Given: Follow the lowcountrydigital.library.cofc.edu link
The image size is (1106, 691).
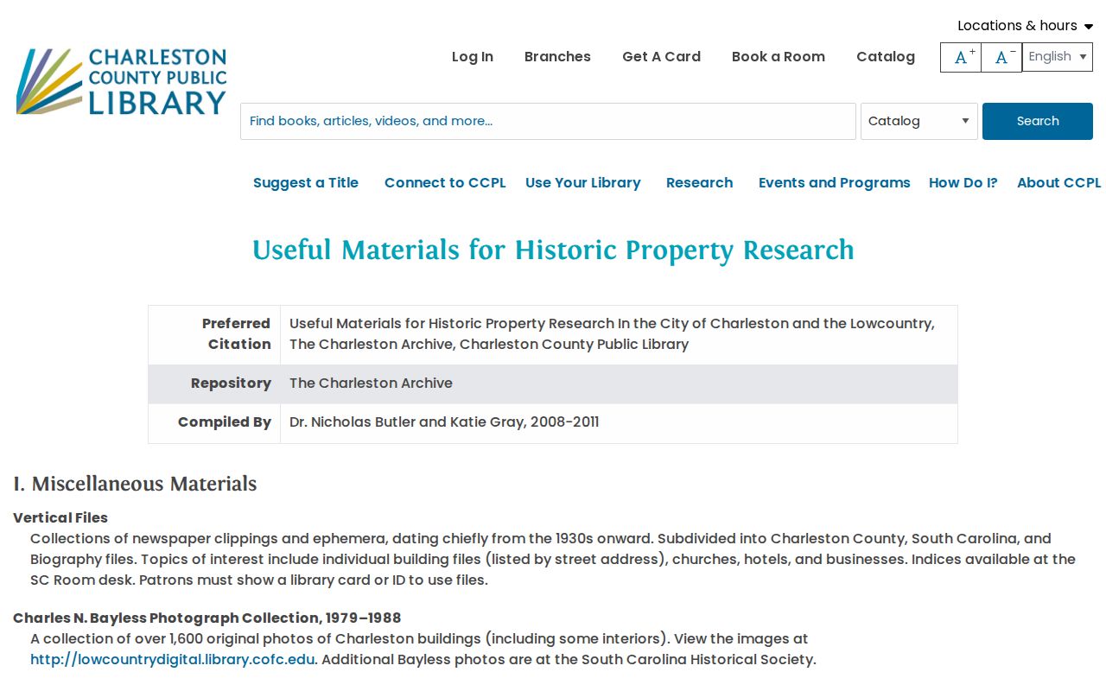Looking at the screenshot, I should (173, 660).
